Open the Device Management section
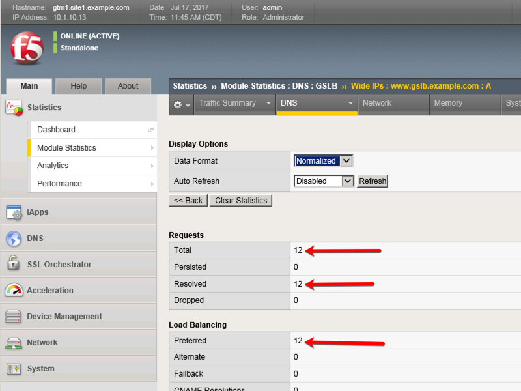Viewport: 521px width, 391px height. pos(79,317)
